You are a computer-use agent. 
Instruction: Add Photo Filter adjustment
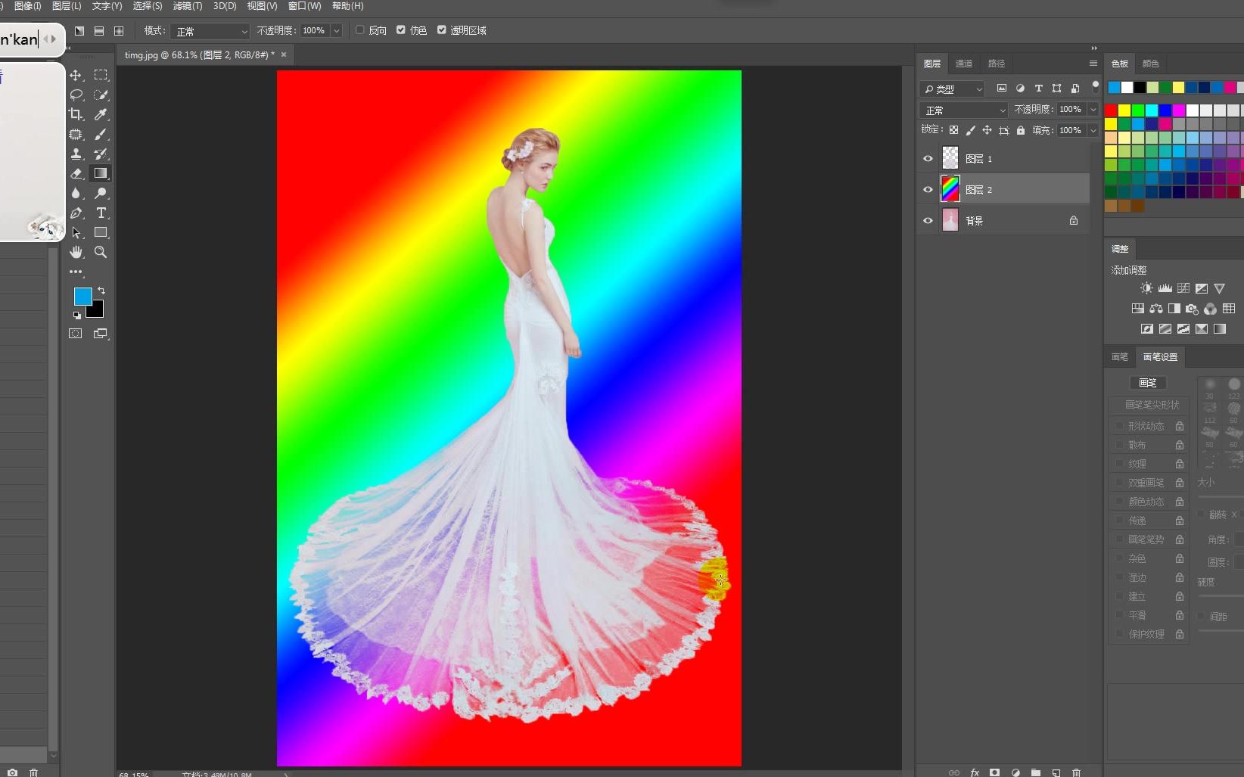pyautogui.click(x=1192, y=309)
